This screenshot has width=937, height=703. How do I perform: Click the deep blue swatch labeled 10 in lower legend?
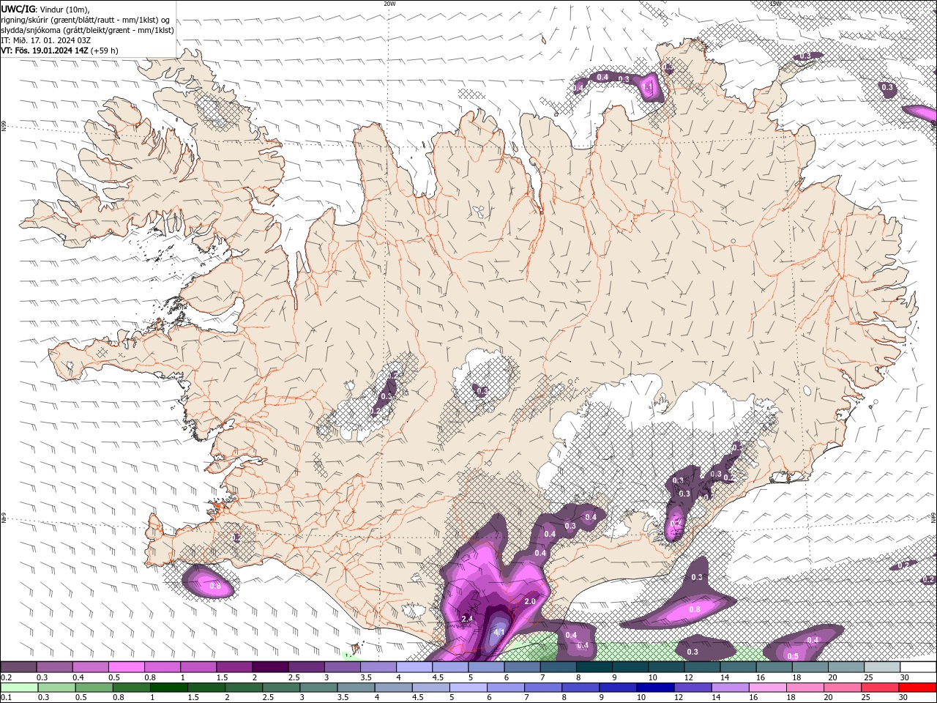656,688
